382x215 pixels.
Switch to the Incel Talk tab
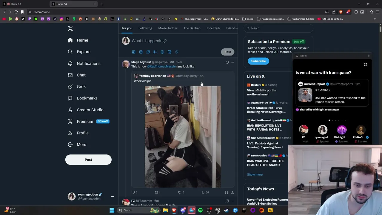[x=213, y=28]
